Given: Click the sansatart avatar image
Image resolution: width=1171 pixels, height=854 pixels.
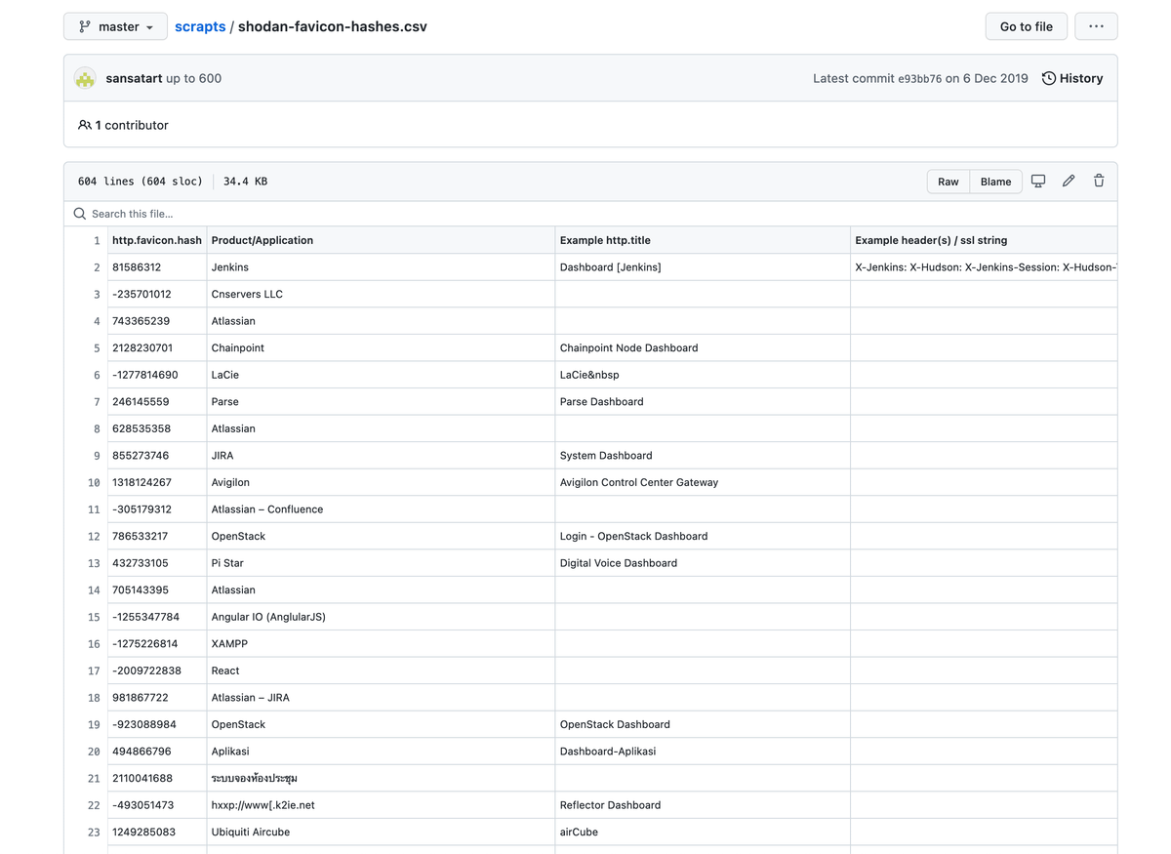Looking at the screenshot, I should point(85,78).
